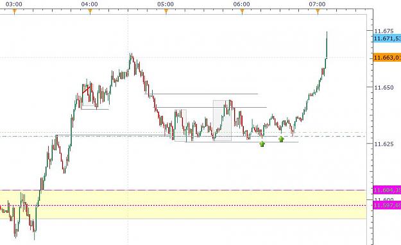Click the magenta 11.597,6 price tag
This screenshot has height=245, width=401.
pos(387,205)
